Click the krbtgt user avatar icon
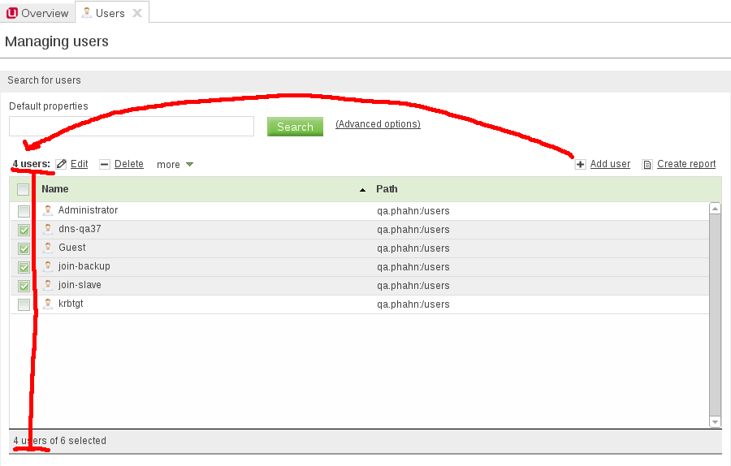The height and width of the screenshot is (466, 731). coord(48,304)
